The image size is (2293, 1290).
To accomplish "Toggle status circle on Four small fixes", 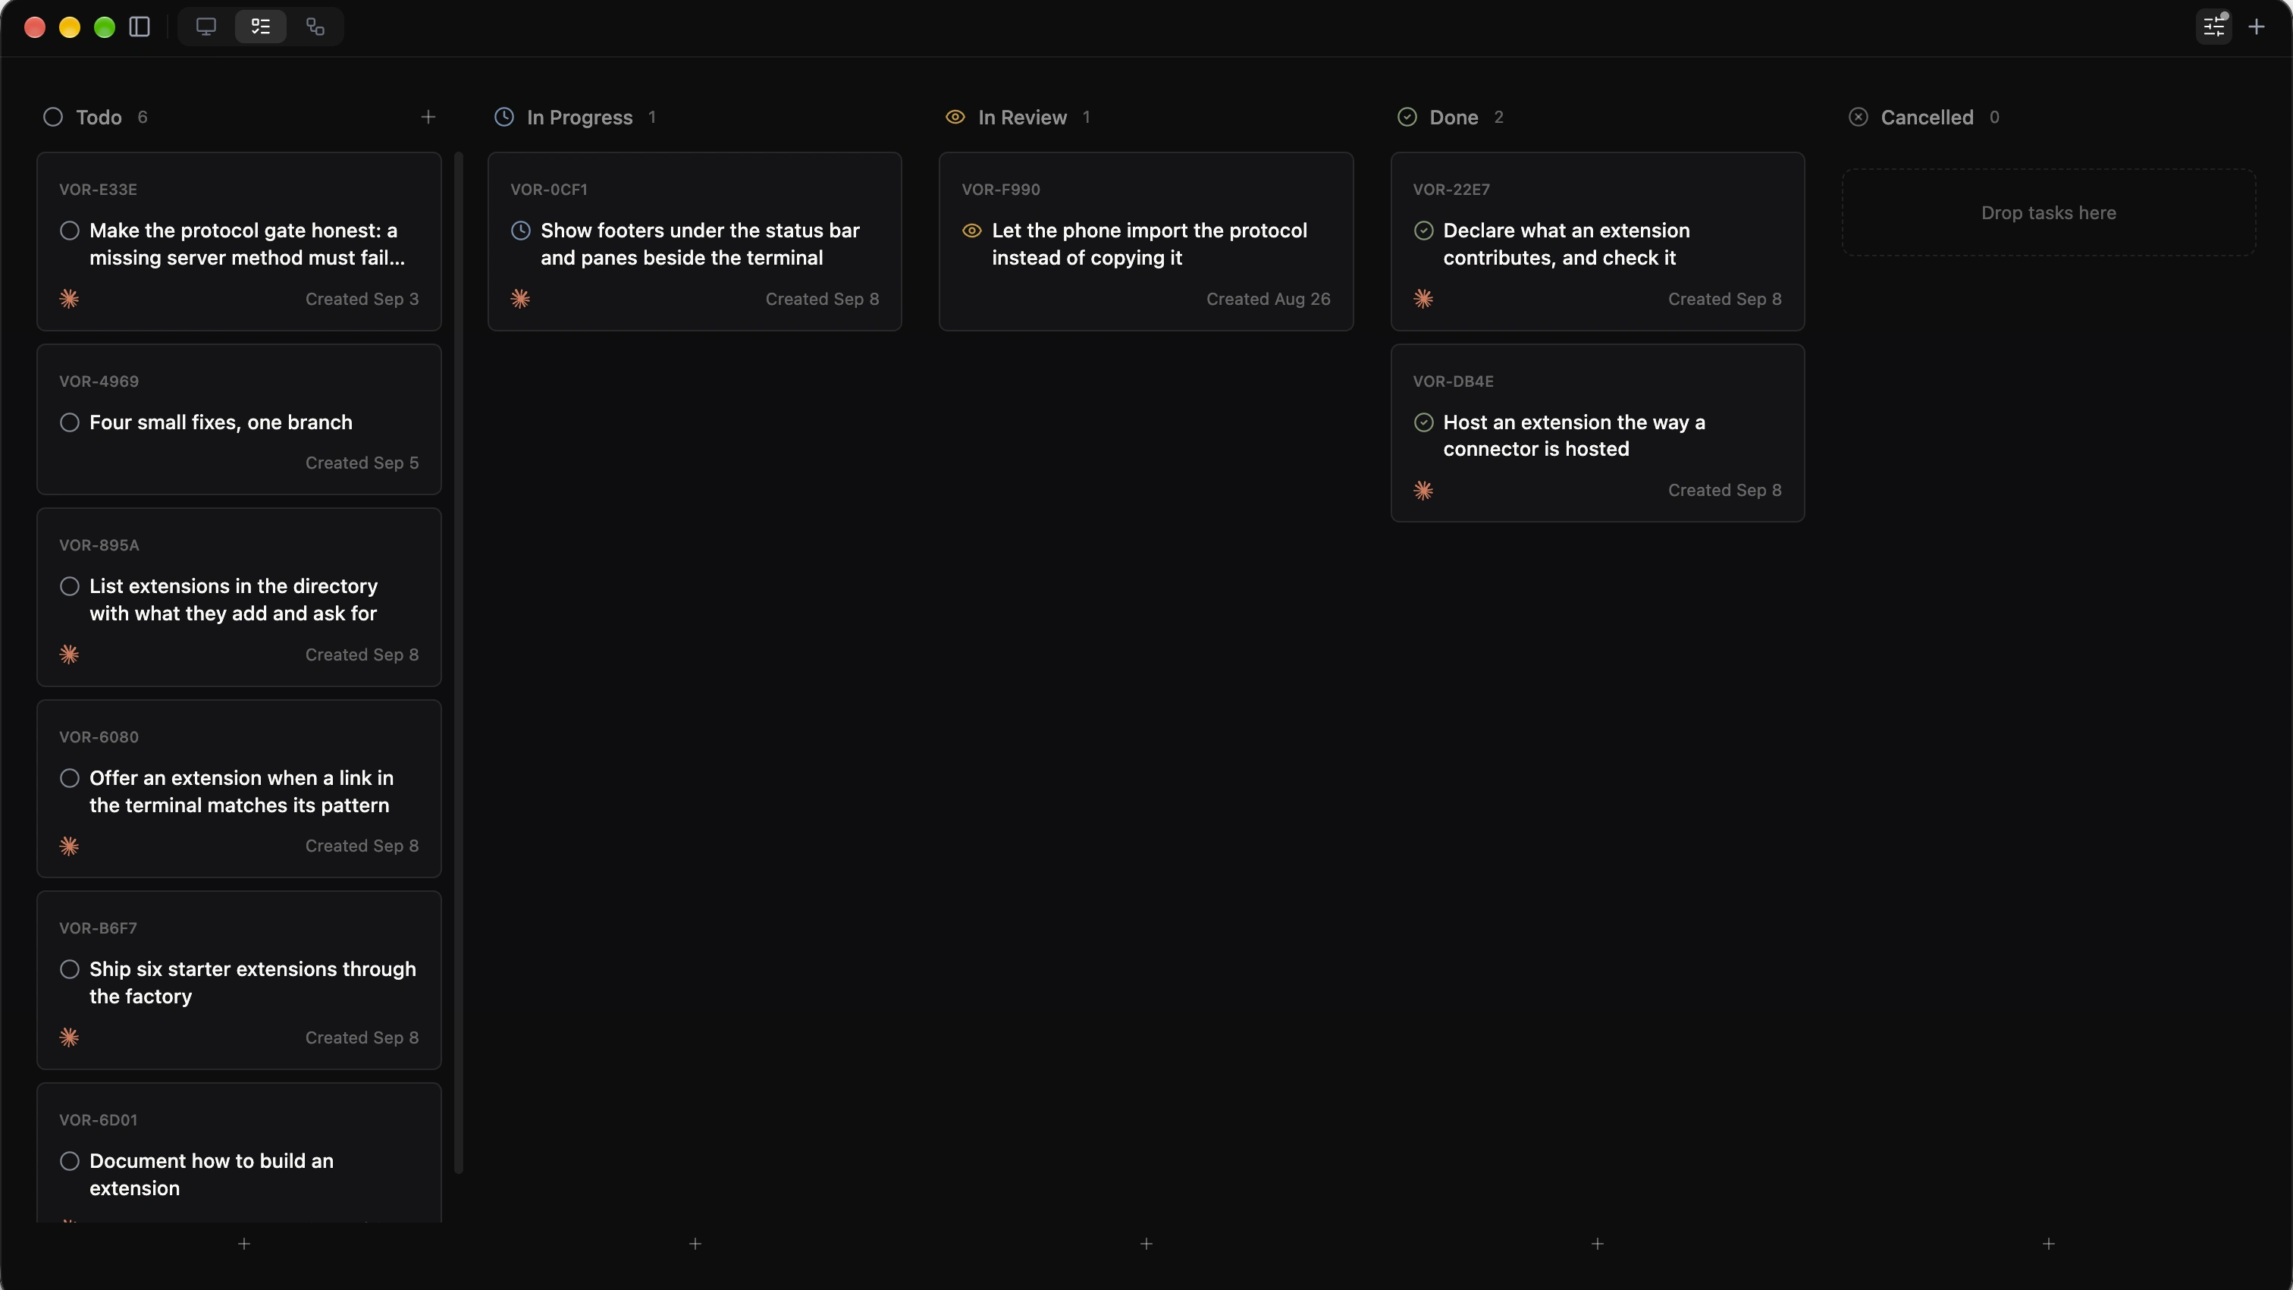I will 70,422.
